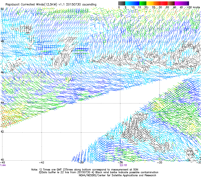The height and width of the screenshot is (177, 201).
Task: Click the longitude label -42
Action: coord(42,163)
